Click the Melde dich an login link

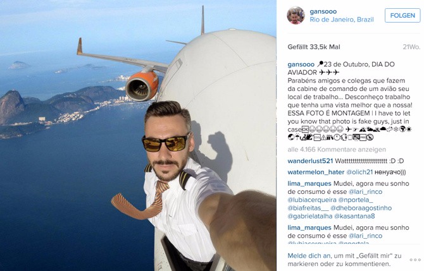click(305, 256)
